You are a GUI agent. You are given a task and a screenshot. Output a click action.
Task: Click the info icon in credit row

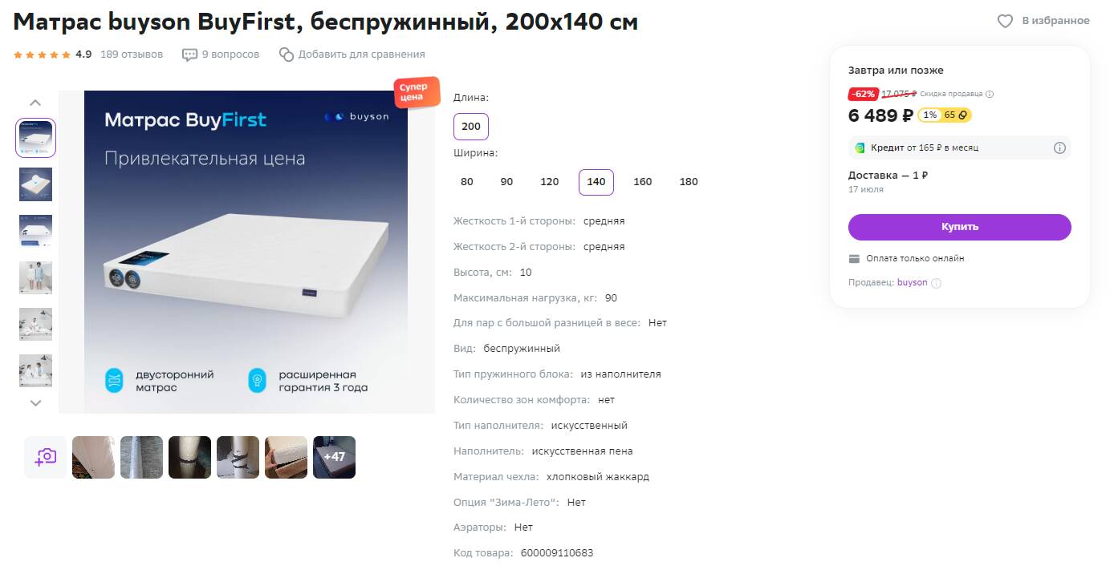point(1059,148)
